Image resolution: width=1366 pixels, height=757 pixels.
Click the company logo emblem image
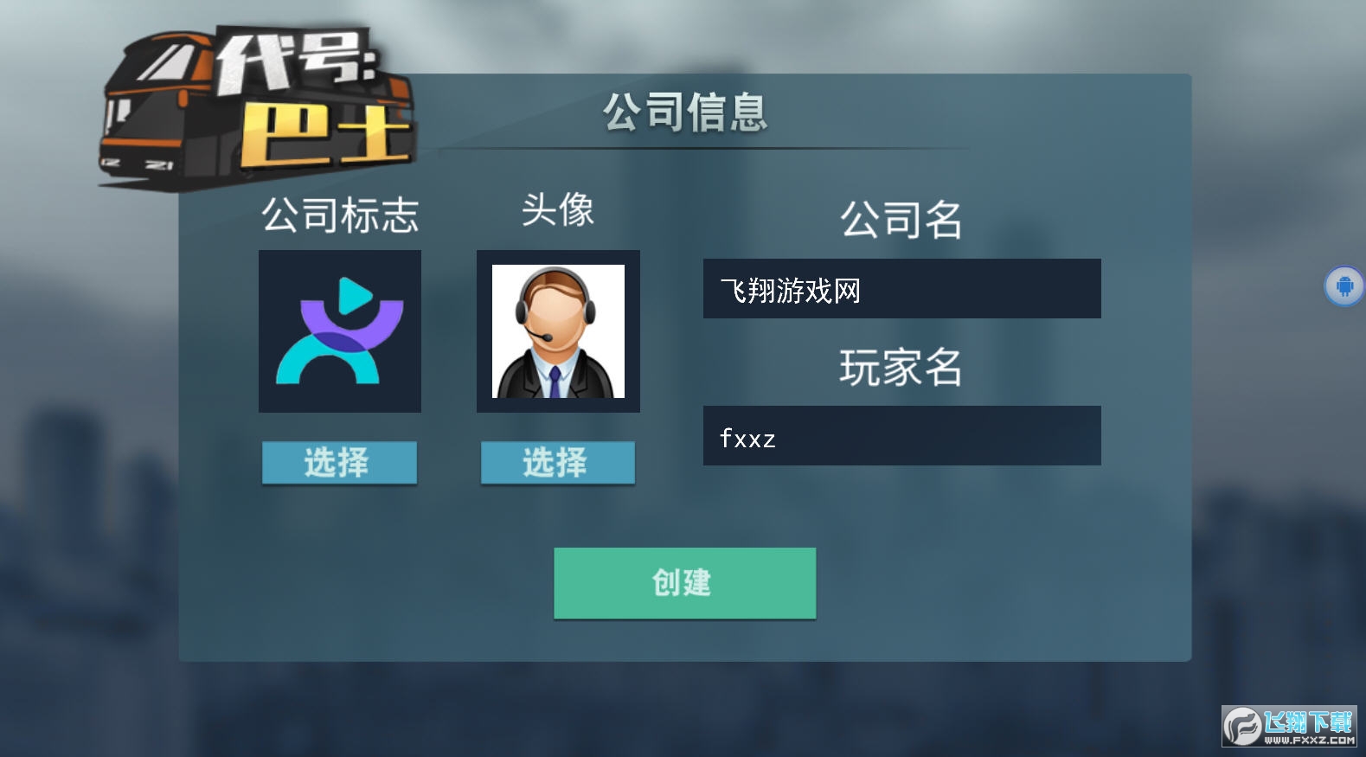pyautogui.click(x=340, y=331)
